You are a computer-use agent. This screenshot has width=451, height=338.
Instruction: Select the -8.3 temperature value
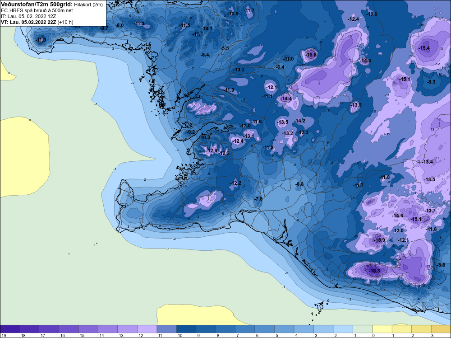431,82
